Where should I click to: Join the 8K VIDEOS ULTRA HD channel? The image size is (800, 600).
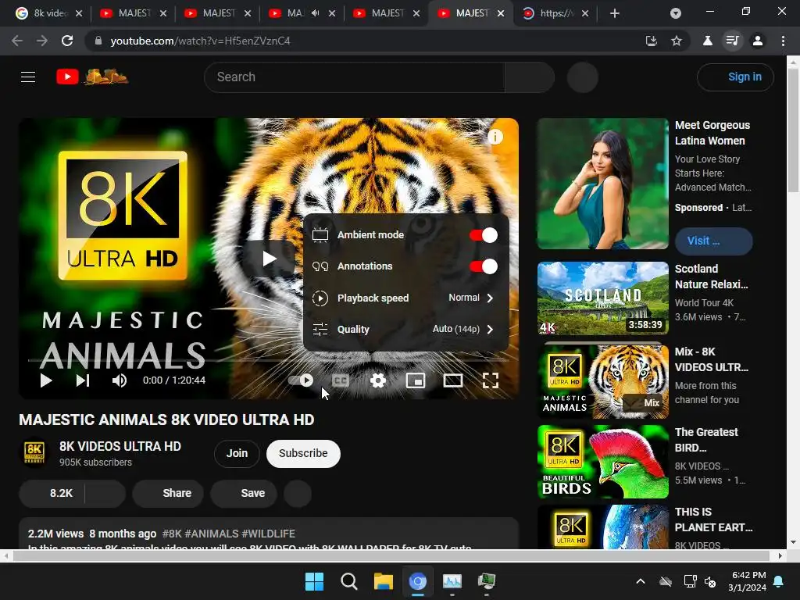(x=237, y=454)
